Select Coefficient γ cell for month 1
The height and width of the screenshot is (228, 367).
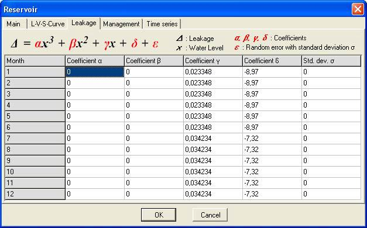pos(213,72)
